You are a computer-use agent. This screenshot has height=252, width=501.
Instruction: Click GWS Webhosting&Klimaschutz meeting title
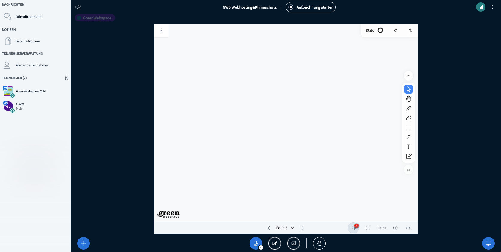pos(250,7)
